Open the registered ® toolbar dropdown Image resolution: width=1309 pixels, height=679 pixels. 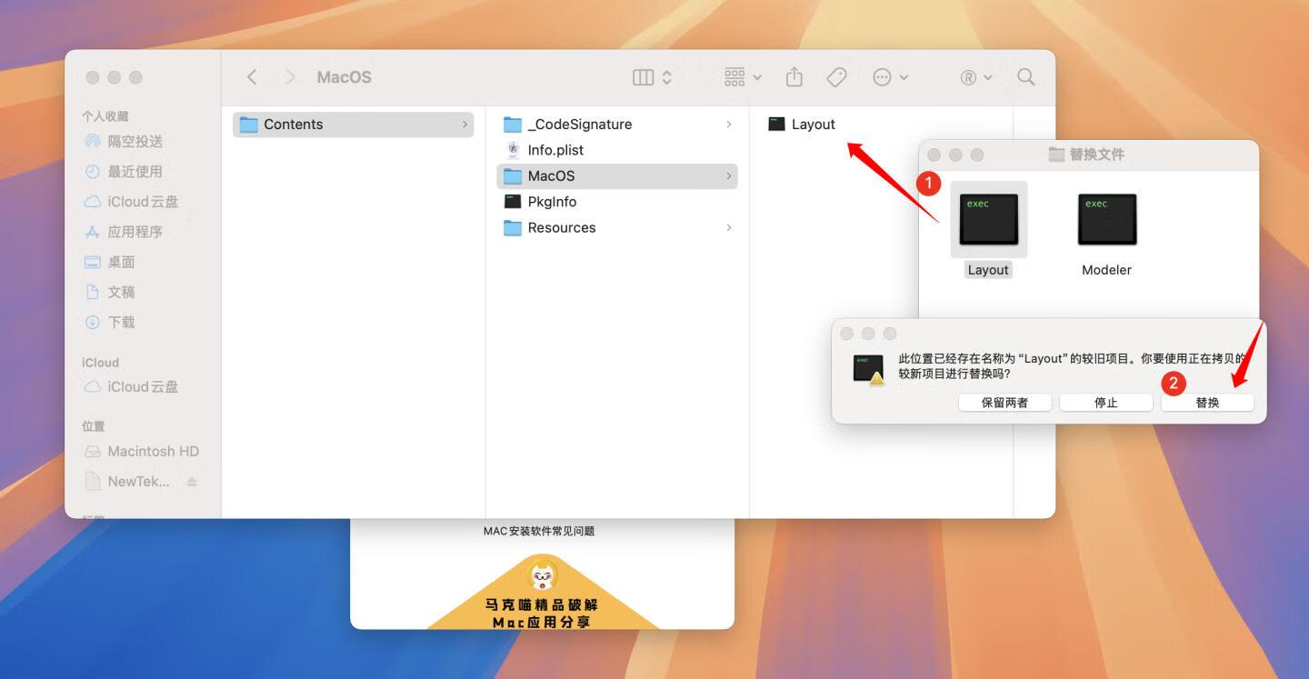tap(976, 77)
